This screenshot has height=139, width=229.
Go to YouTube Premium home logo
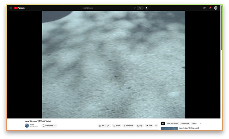pos(19,8)
